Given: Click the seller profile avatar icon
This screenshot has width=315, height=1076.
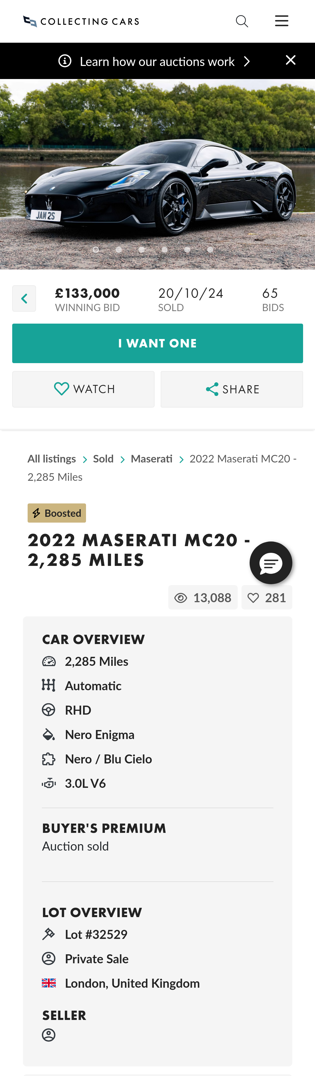Looking at the screenshot, I should pos(49,1035).
